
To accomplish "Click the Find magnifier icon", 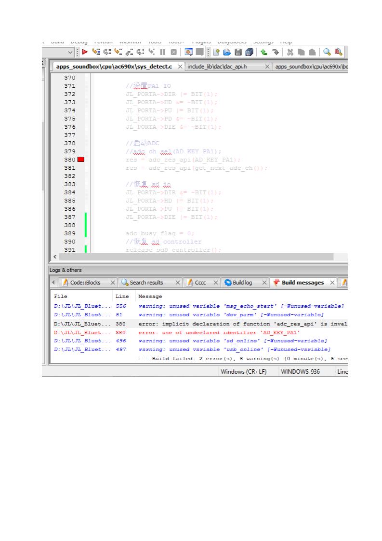I will tap(327, 52).
